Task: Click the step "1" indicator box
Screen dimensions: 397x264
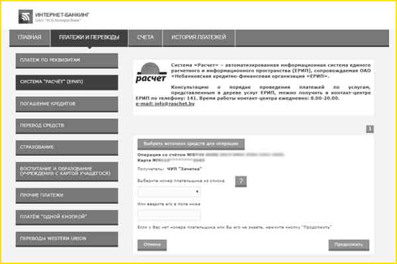Action: [369, 129]
